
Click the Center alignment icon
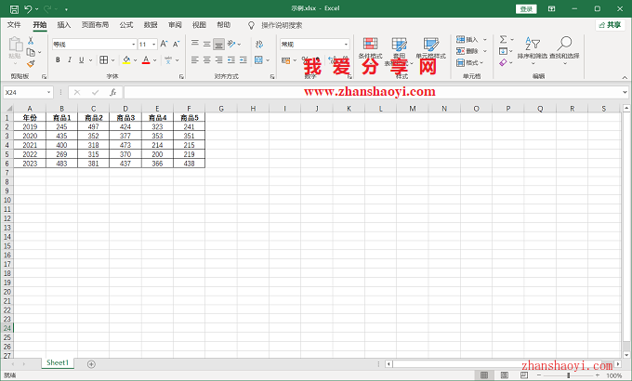(206, 60)
